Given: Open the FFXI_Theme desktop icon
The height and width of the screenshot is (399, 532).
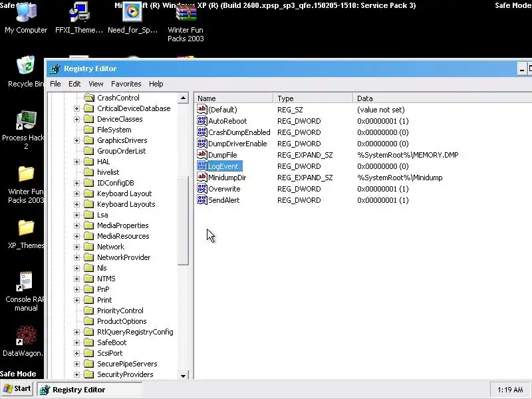Looking at the screenshot, I should 79,18.
